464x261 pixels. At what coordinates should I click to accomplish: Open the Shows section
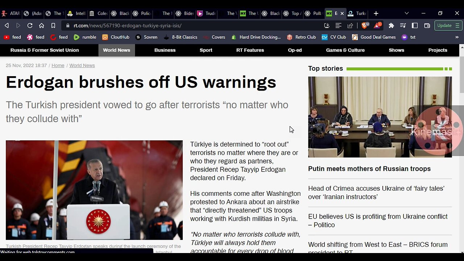[397, 50]
